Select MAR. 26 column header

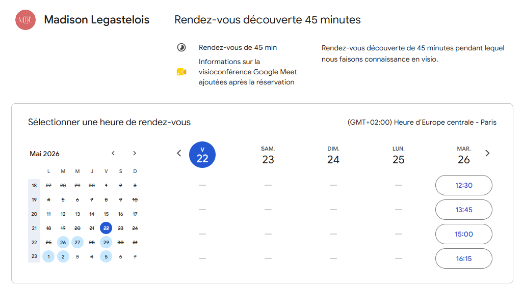tap(464, 155)
